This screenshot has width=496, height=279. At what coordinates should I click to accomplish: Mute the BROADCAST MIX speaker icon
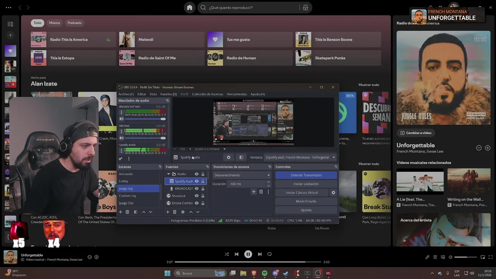[x=121, y=119]
